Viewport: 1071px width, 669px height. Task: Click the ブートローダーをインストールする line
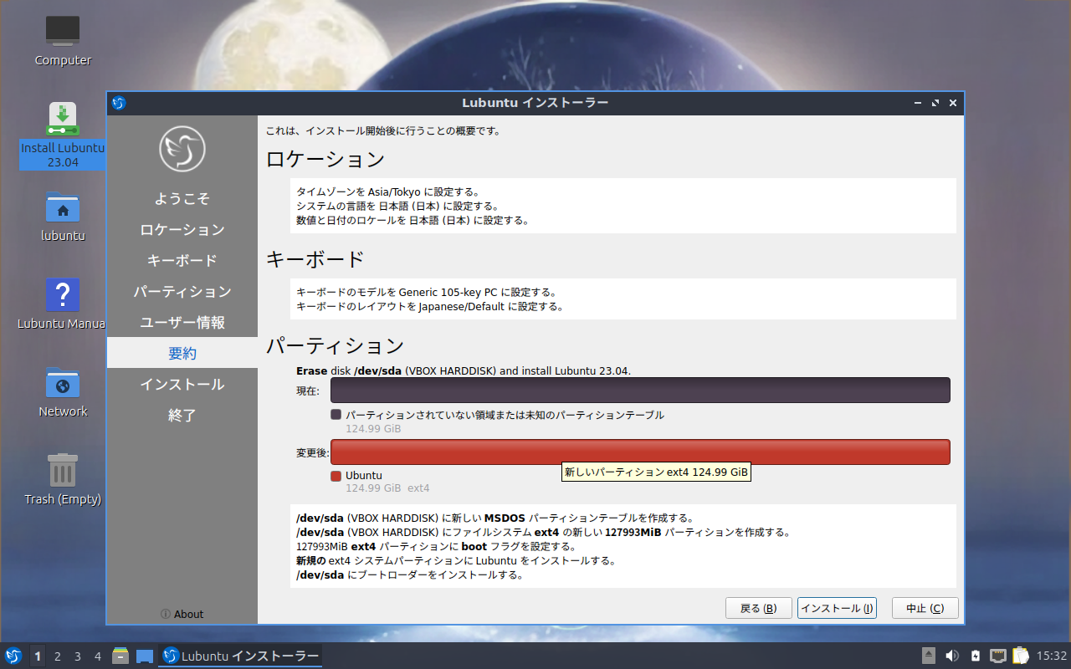pos(410,575)
